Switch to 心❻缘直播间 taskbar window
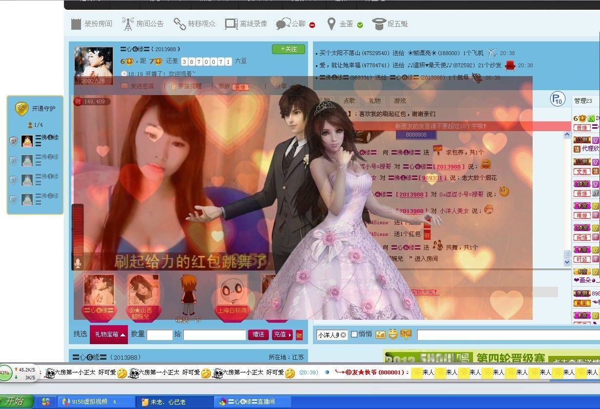Image resolution: width=600 pixels, height=409 pixels. [x=252, y=402]
